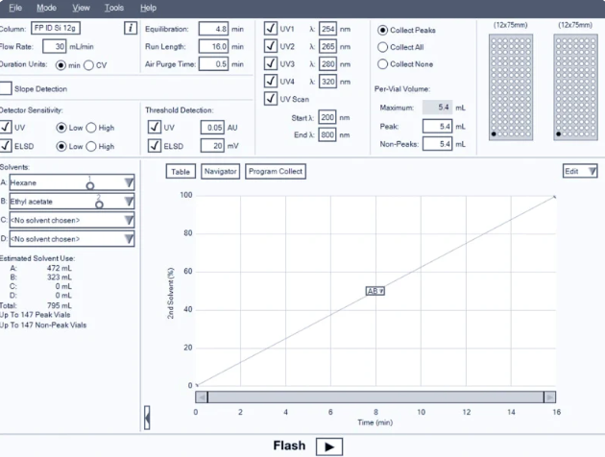Collapse the left panel arrow handle

pos(147,418)
